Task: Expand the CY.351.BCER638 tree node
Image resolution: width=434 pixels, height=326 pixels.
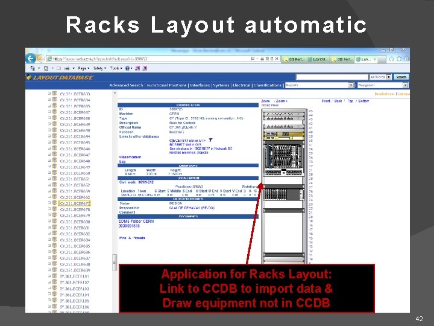Action: 49,118
